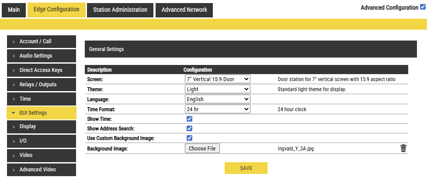Switch to the Station Administration tab

click(x=120, y=10)
